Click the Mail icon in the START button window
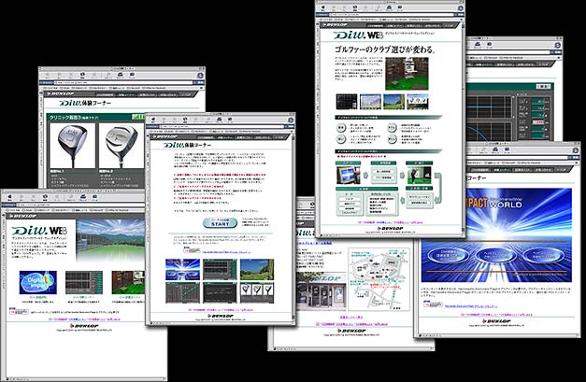The width and height of the screenshot is (586, 382). [230, 120]
